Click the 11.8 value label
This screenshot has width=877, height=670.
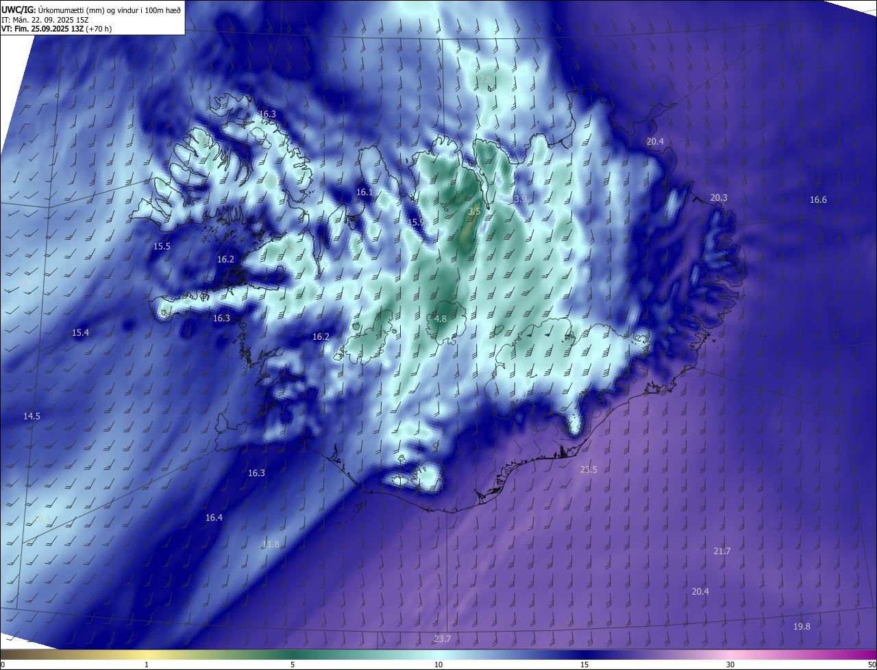coord(271,544)
